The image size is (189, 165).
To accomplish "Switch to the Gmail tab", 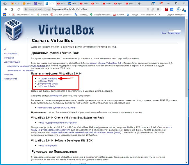I will 15,3.
